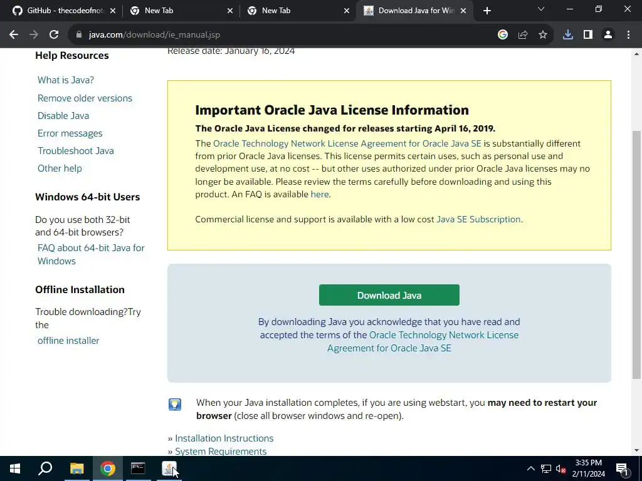642x481 pixels.
Task: Open File Explorer from the taskbar
Action: click(x=76, y=468)
